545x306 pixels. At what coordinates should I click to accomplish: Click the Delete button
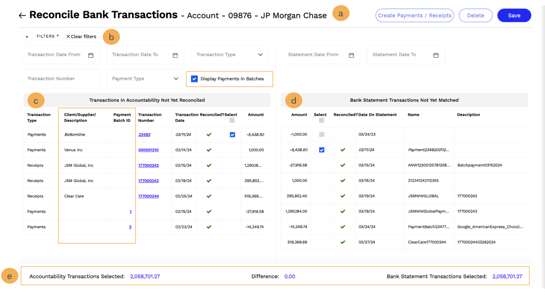tap(475, 15)
